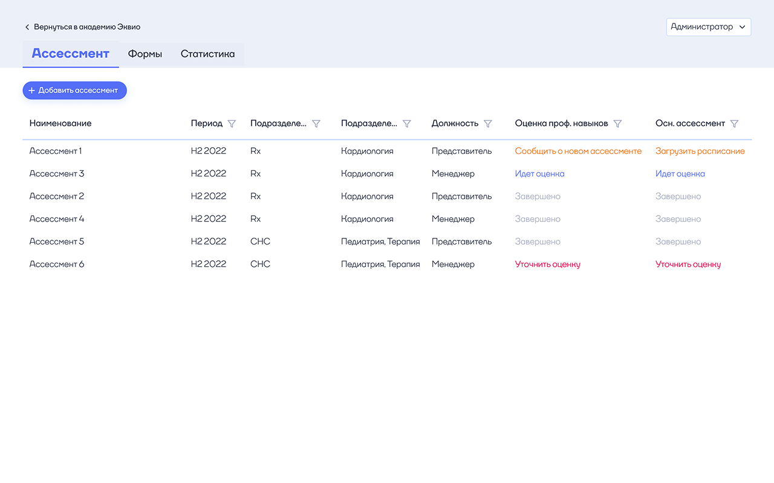Image resolution: width=774 pixels, height=483 pixels.
Task: Click Уточнить оценку in Осн. ассессмент column
Action: click(x=688, y=264)
